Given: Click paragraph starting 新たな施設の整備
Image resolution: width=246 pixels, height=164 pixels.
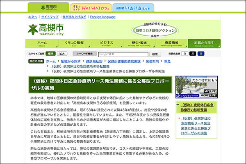Looking at the screenshot, I should 100,153.
